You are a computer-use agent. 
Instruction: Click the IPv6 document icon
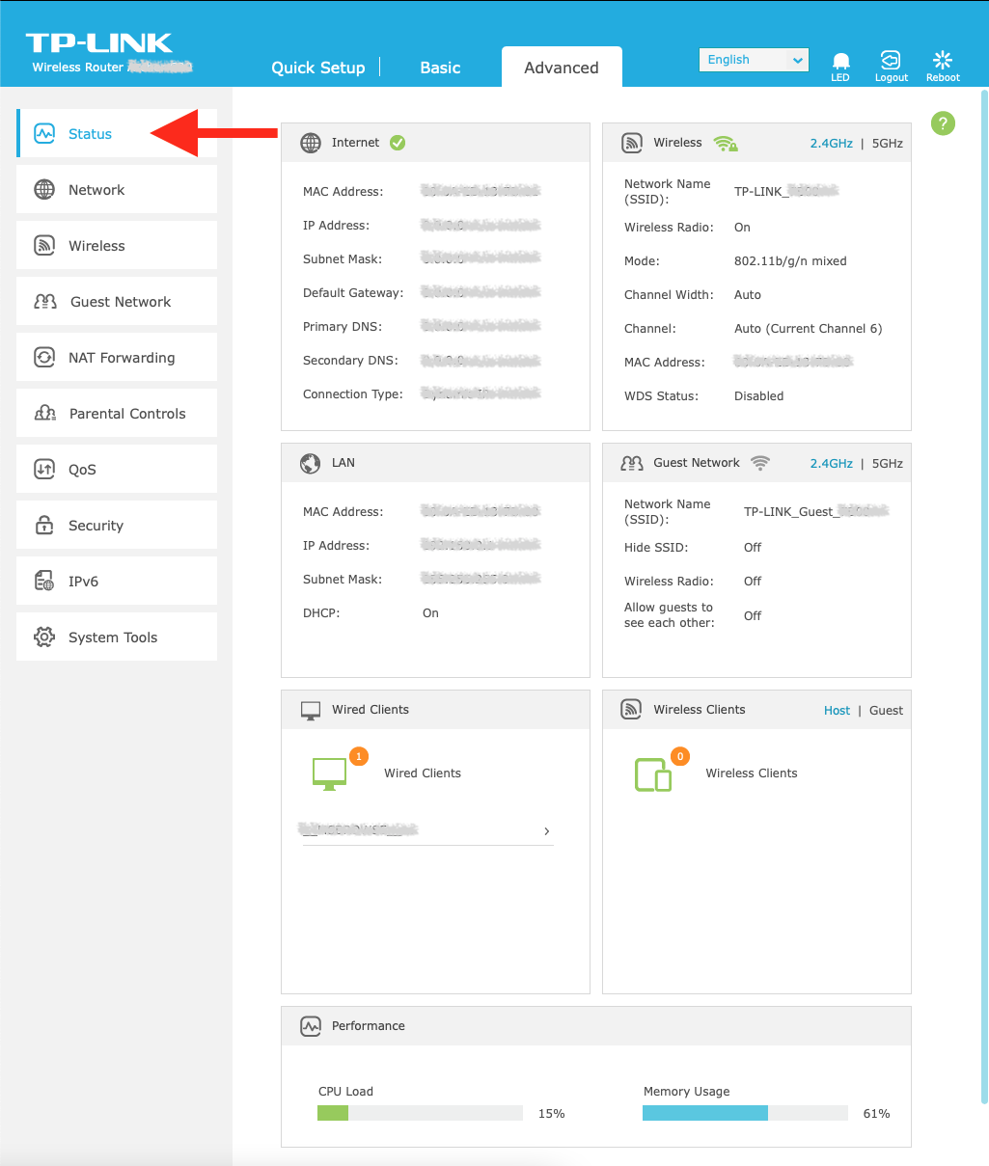tap(44, 582)
